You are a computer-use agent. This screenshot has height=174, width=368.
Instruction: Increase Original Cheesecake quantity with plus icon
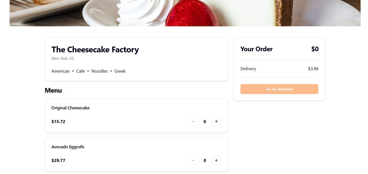pyautogui.click(x=216, y=121)
